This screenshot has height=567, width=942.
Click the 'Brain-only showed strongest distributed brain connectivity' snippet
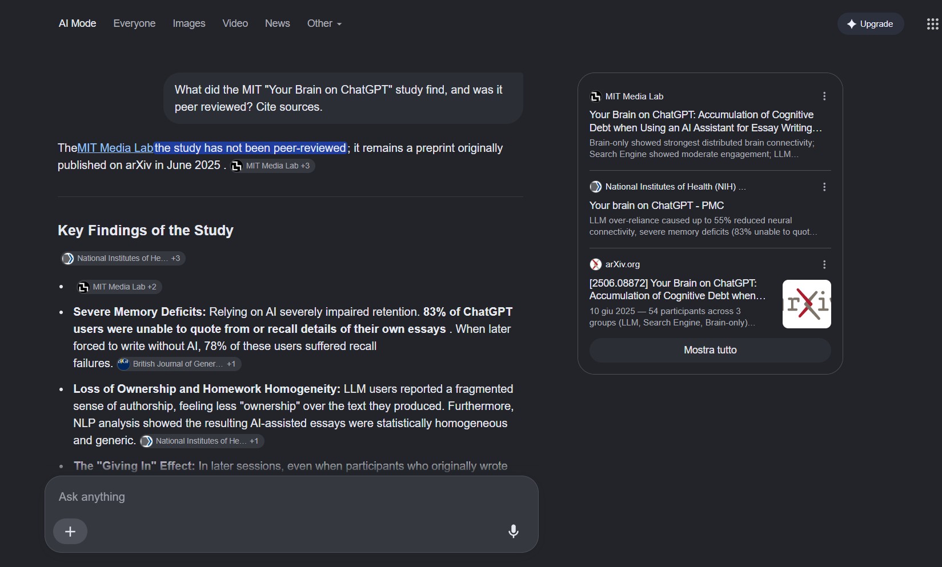click(702, 148)
